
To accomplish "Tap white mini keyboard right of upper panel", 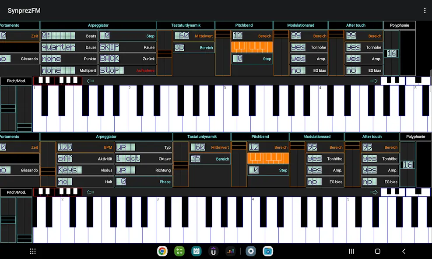I will click(x=405, y=81).
